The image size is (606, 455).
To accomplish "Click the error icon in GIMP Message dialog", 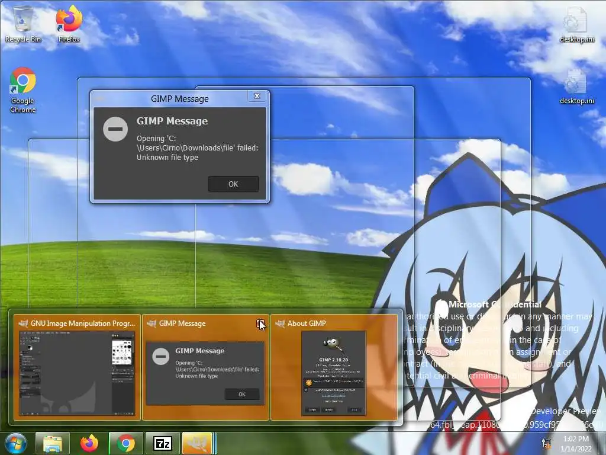I will 115,129.
